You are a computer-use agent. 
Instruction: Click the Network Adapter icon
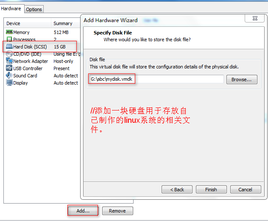[9, 61]
